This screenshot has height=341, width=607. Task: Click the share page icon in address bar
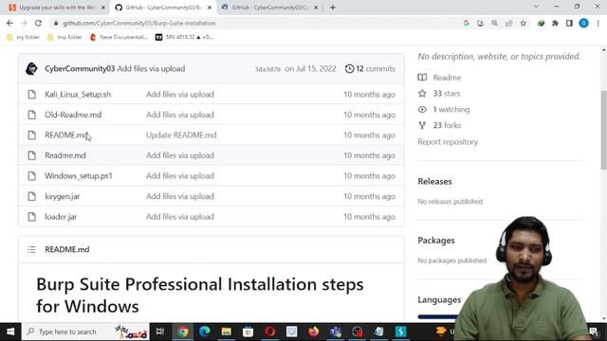508,23
